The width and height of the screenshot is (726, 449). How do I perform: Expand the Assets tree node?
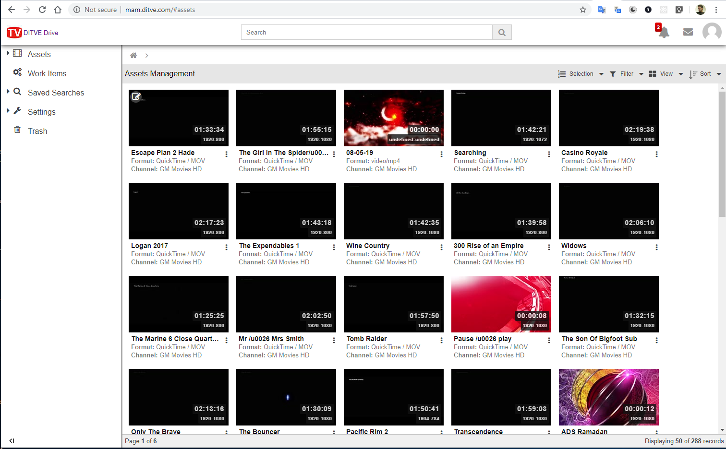(8, 53)
